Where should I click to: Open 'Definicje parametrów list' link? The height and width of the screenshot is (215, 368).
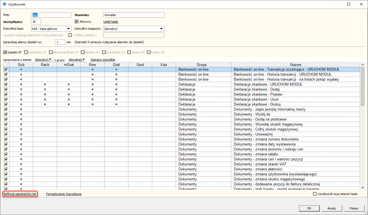click(x=20, y=194)
